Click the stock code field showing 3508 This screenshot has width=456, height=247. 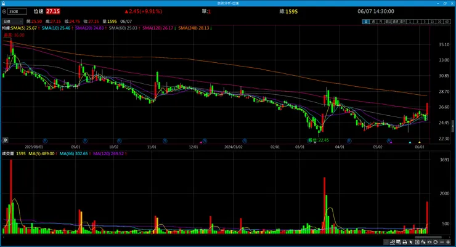17,11
